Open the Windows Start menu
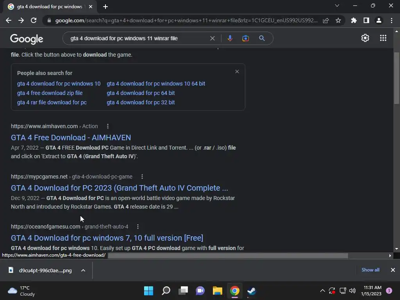 (148, 291)
